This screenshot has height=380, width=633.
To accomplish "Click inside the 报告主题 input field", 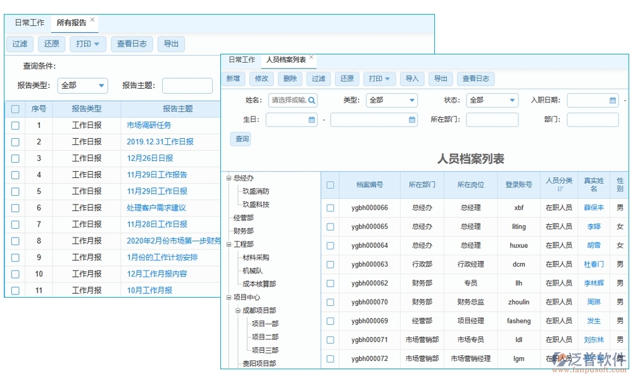I will 187,85.
